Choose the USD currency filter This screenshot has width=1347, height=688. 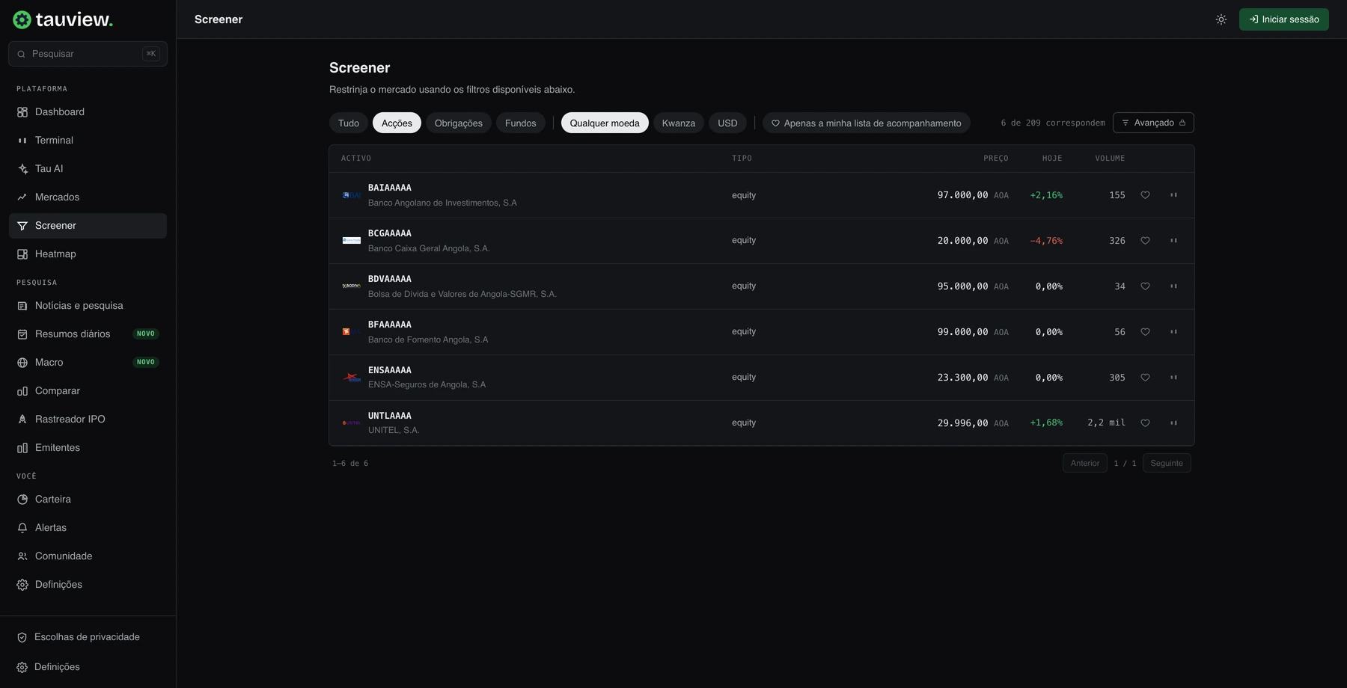[x=727, y=123]
